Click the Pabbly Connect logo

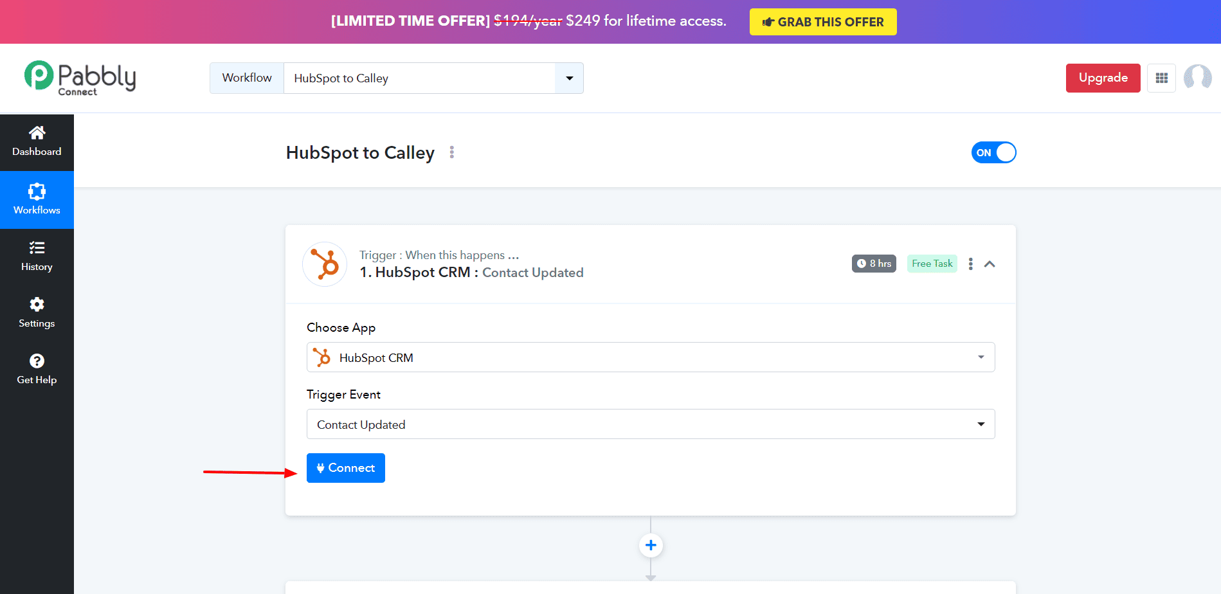tap(80, 78)
